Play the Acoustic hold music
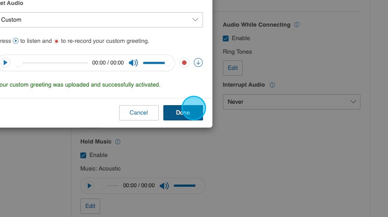Viewport: 388px width, 217px height. click(89, 185)
